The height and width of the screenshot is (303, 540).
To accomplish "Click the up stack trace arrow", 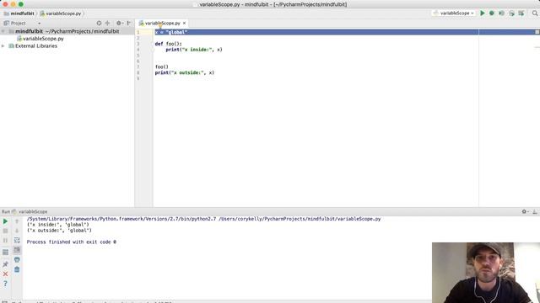I will (x=17, y=221).
